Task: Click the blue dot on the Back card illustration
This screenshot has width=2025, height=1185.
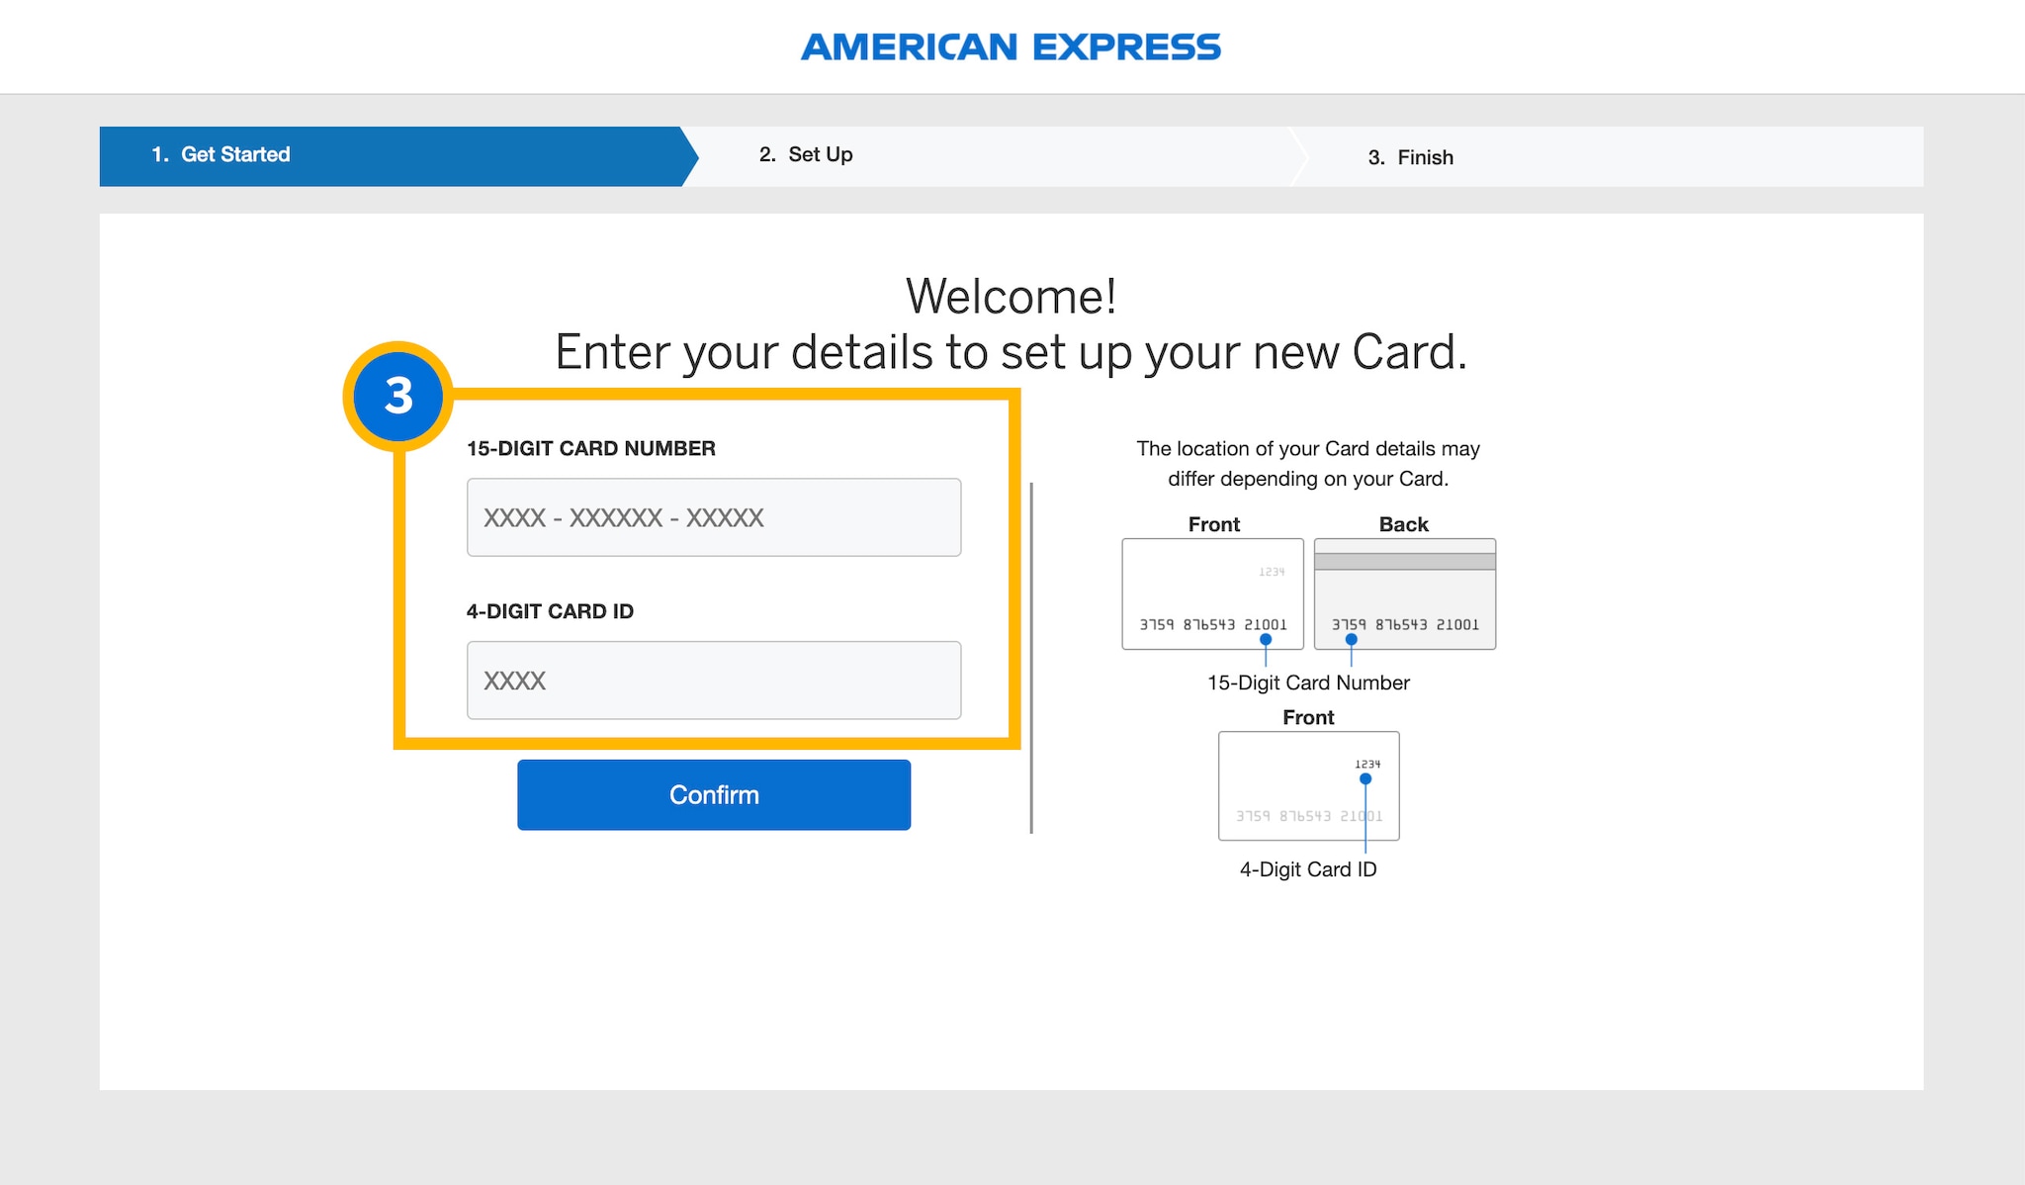Action: click(x=1351, y=639)
